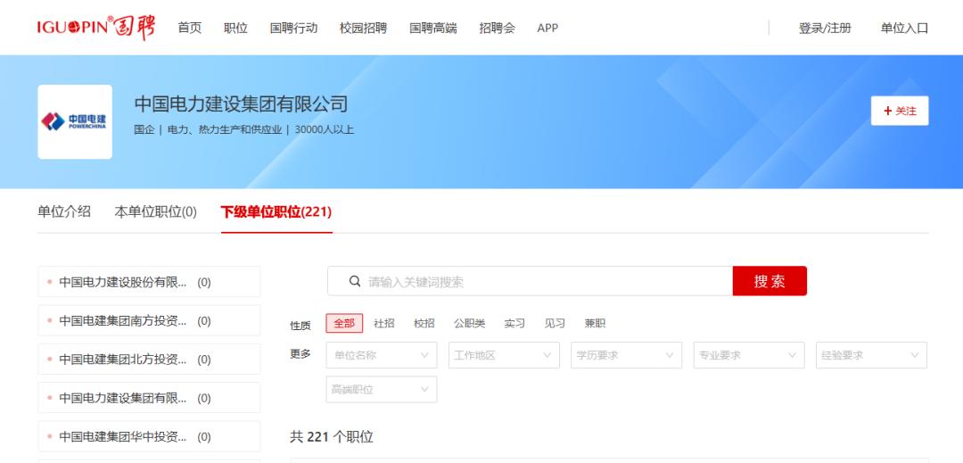The width and height of the screenshot is (963, 463).
Task: Select 全部 job type filter
Action: (344, 323)
